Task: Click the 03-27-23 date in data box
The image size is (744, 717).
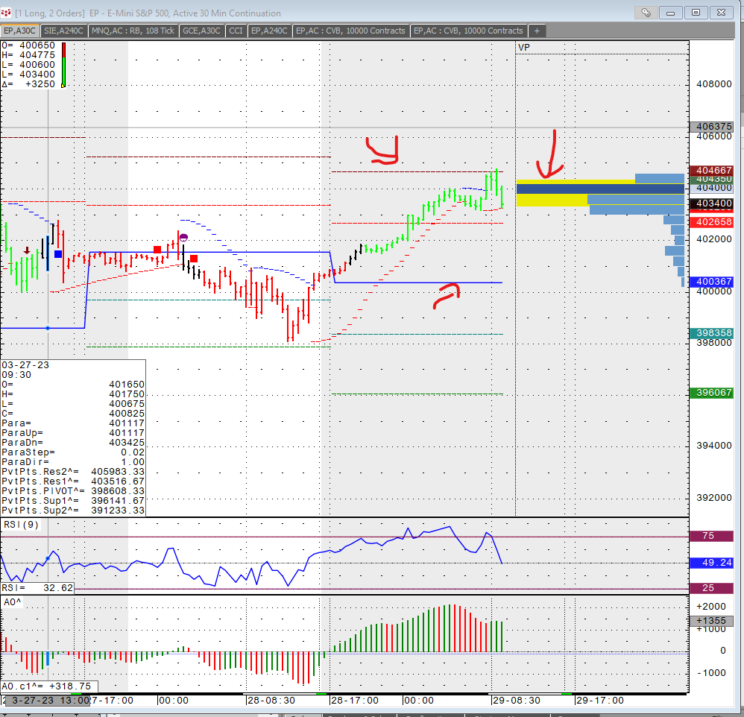Action: (x=25, y=365)
